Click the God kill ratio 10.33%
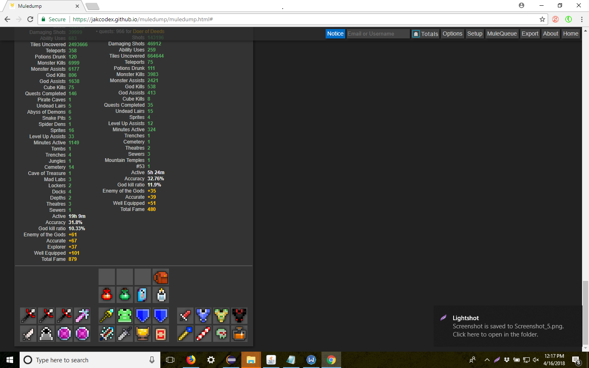The height and width of the screenshot is (368, 589). (76, 229)
